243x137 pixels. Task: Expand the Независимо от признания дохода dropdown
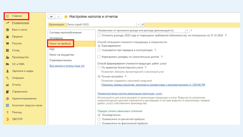187,31
